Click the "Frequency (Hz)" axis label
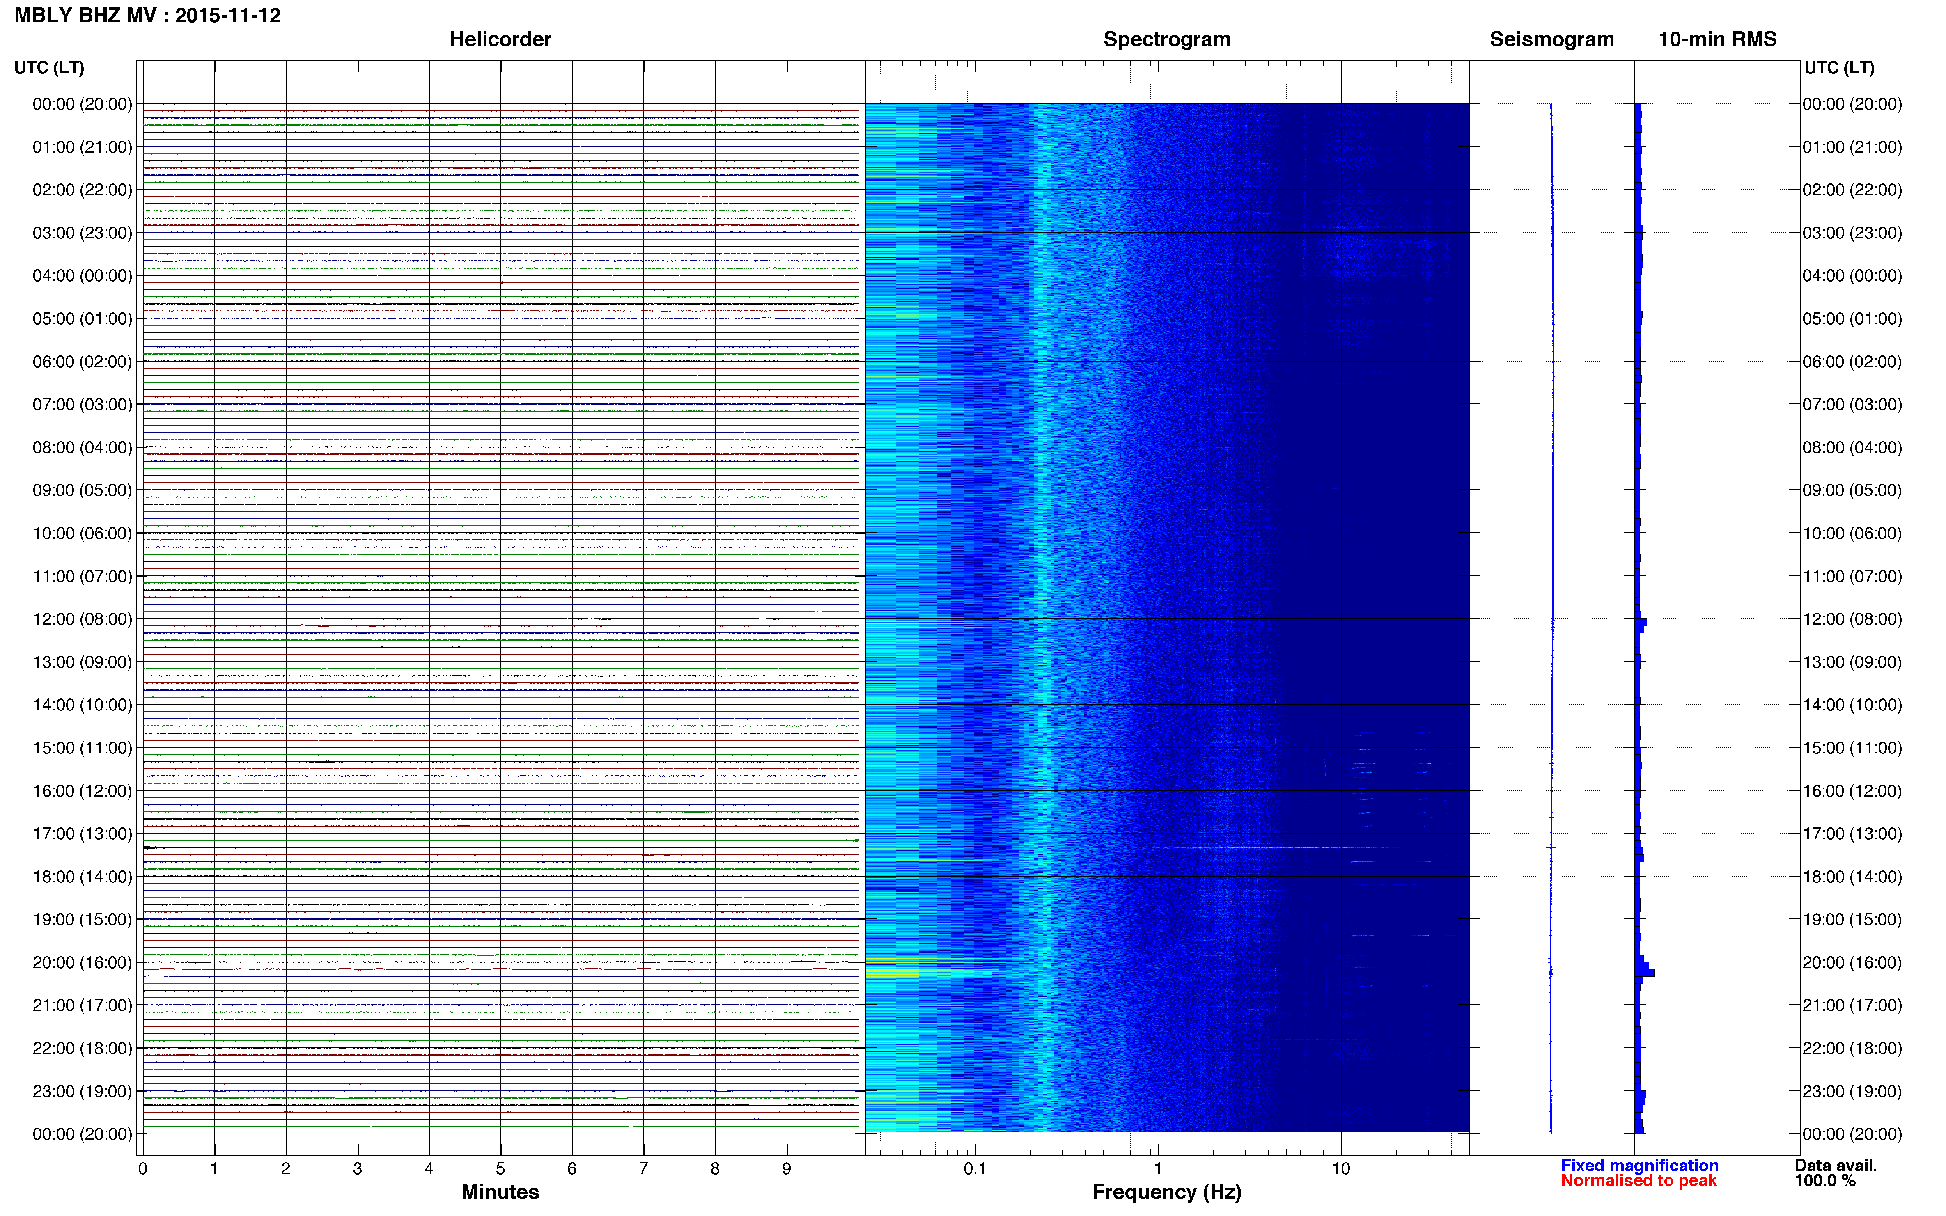Image resolution: width=1946 pixels, height=1216 pixels. [1166, 1192]
